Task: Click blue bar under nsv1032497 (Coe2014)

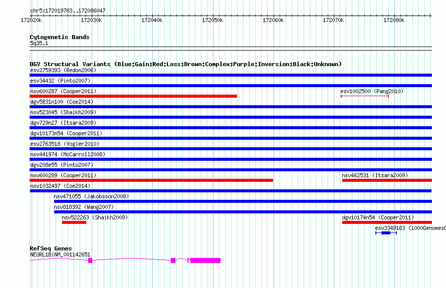Action: coord(231,191)
